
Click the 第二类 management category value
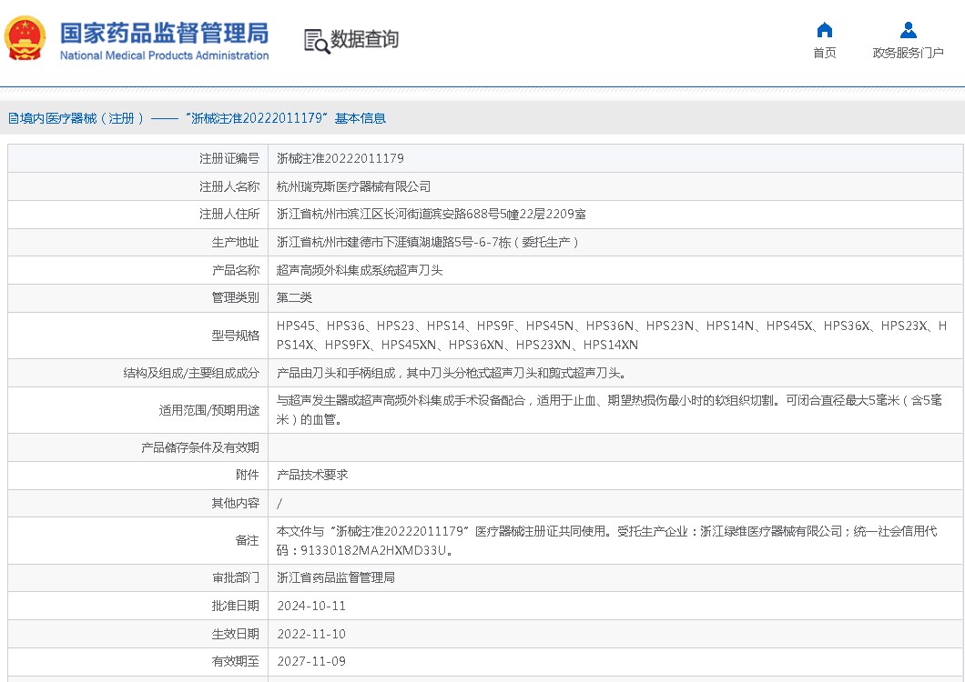[294, 297]
